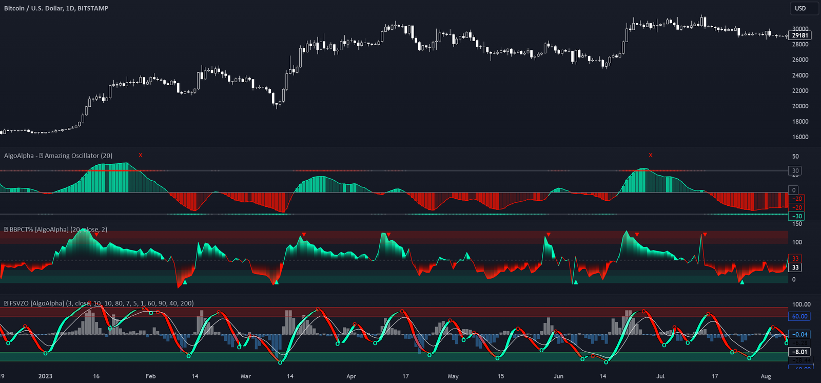Click the 150 BBPCT scale label

point(797,224)
